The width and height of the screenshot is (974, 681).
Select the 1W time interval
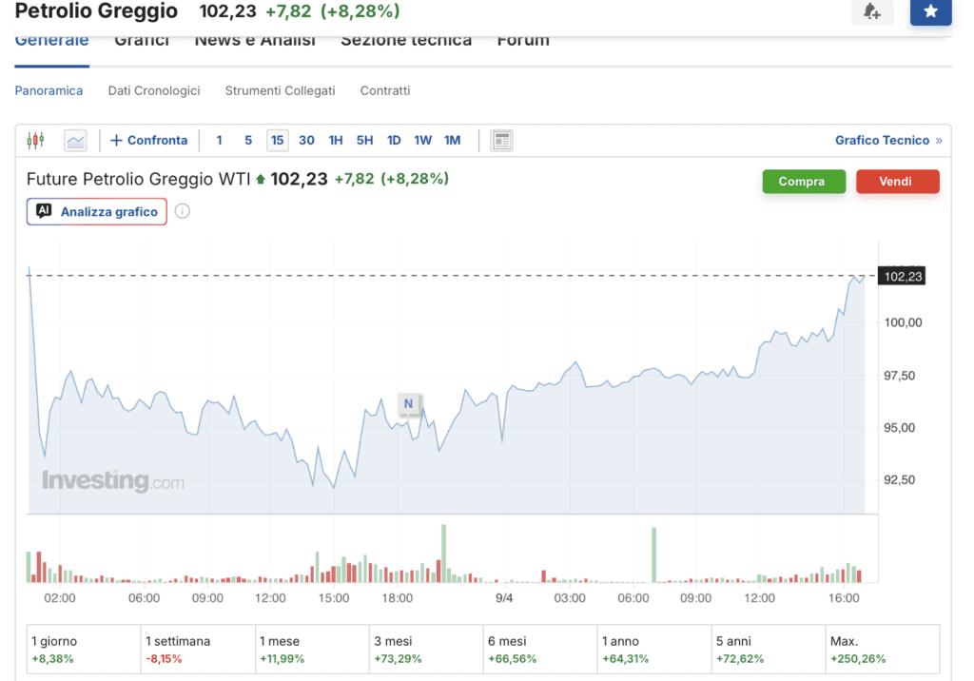pos(423,141)
